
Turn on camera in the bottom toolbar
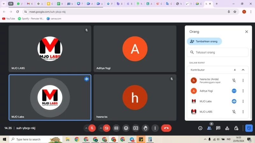(x=106, y=128)
